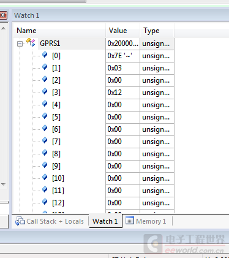Click the blue cube icon for element [8]

[45, 153]
